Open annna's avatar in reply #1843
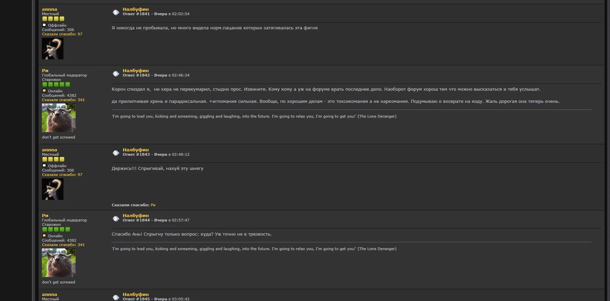Viewport: 610px width, 301px height. click(53, 189)
